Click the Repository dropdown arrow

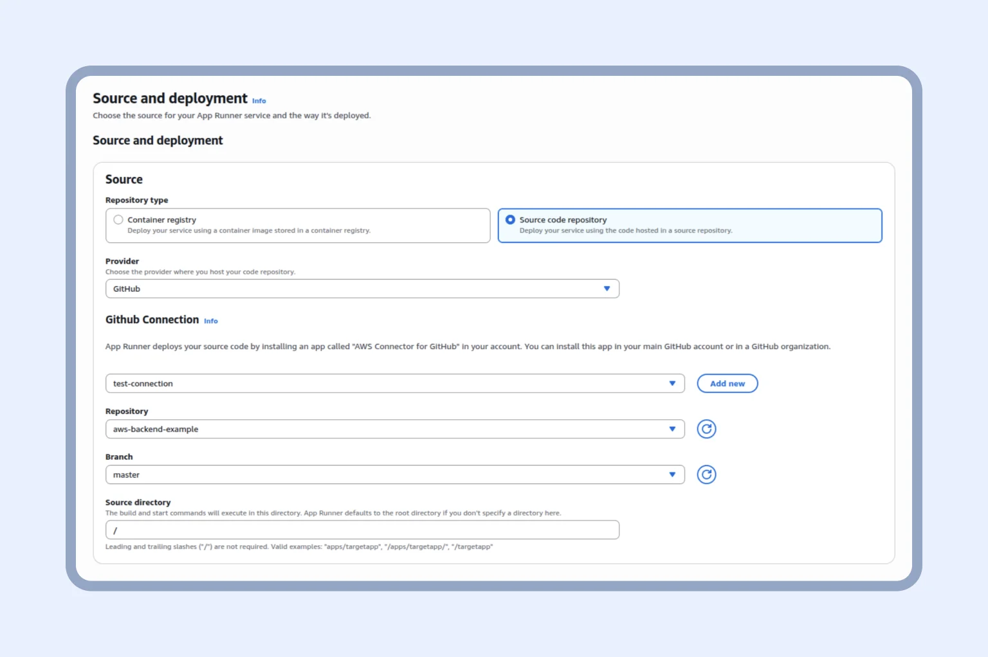click(x=673, y=429)
